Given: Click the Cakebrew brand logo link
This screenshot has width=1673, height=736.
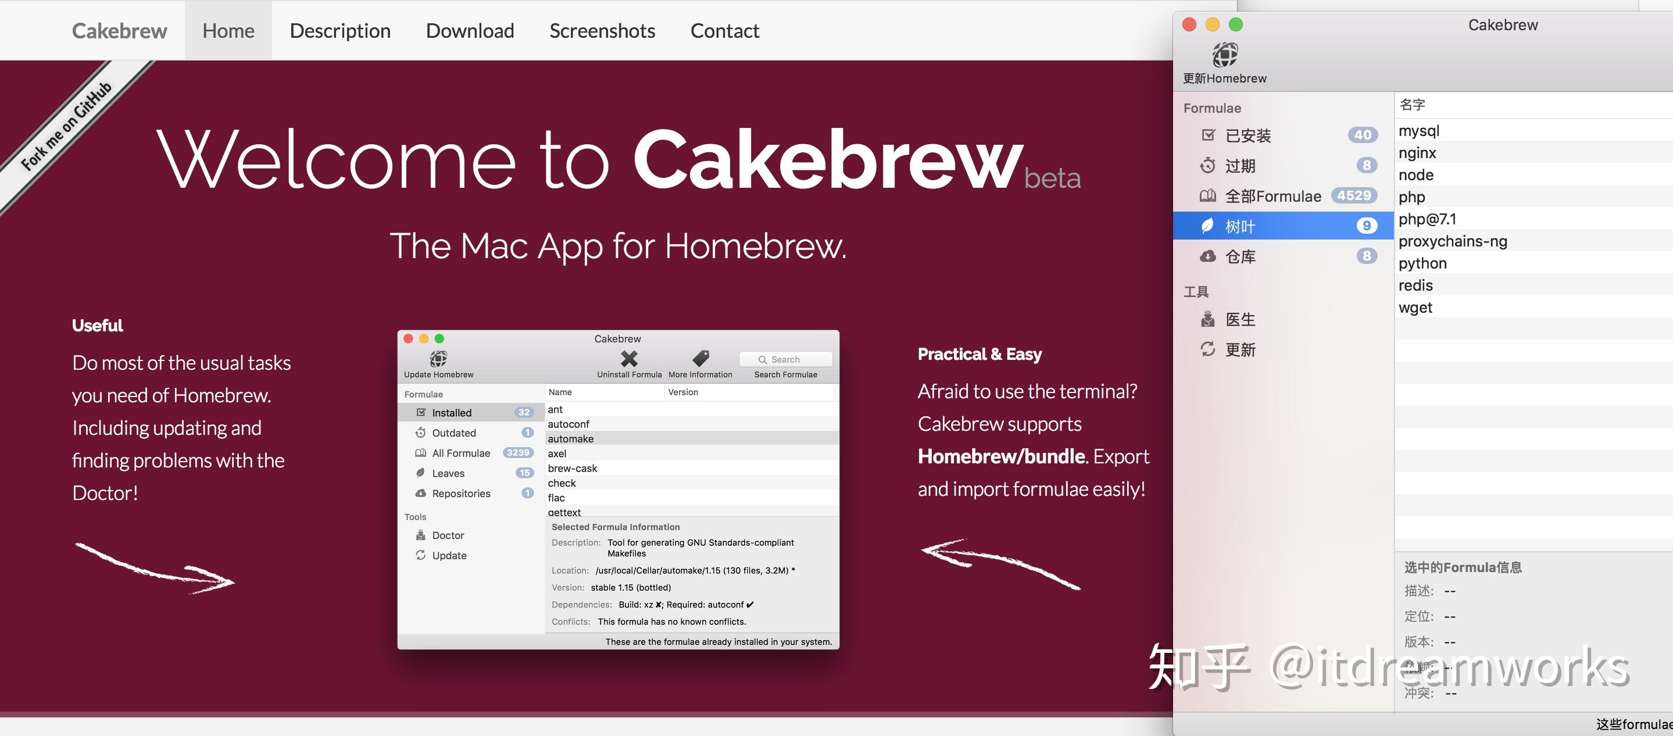Looking at the screenshot, I should point(119,31).
